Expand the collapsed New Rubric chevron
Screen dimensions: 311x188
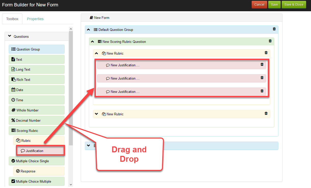[96, 114]
